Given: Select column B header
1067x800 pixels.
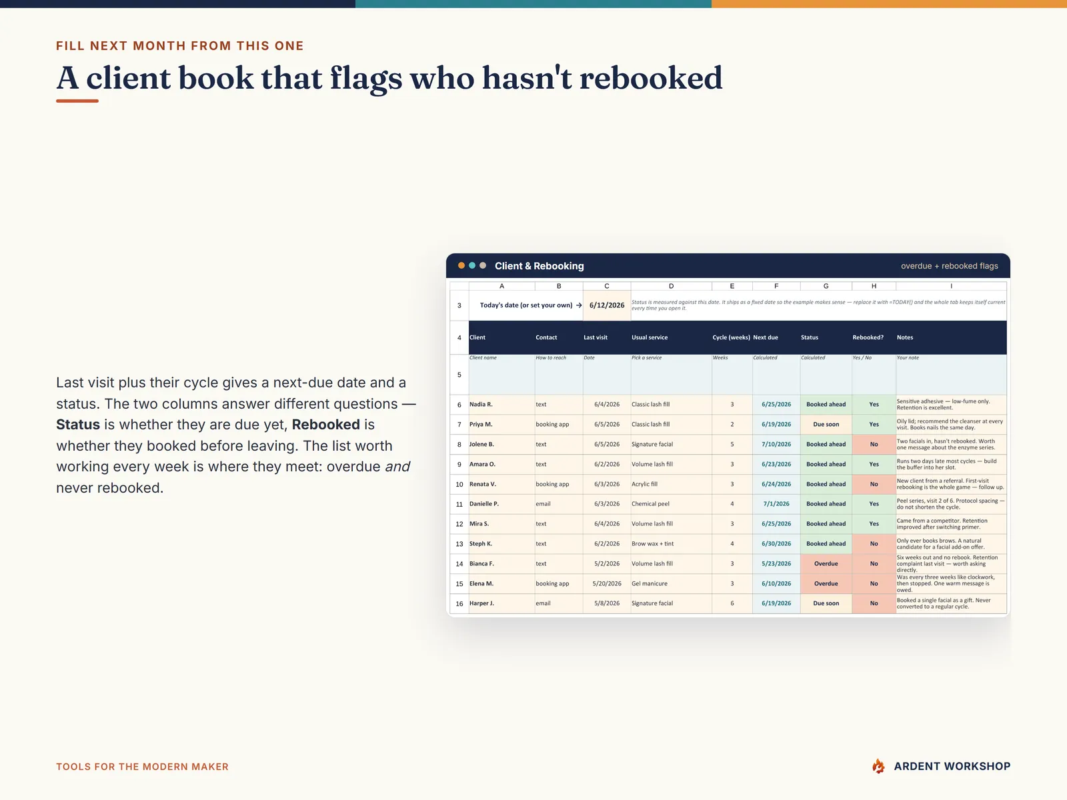Looking at the screenshot, I should (x=559, y=286).
